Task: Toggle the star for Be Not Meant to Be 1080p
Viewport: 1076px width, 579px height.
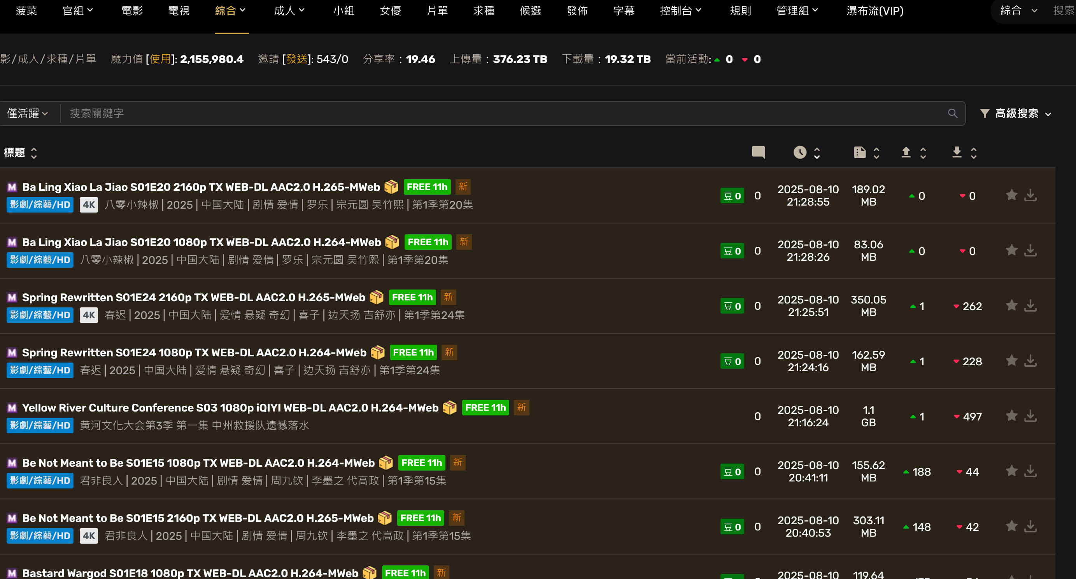Action: [x=1011, y=471]
